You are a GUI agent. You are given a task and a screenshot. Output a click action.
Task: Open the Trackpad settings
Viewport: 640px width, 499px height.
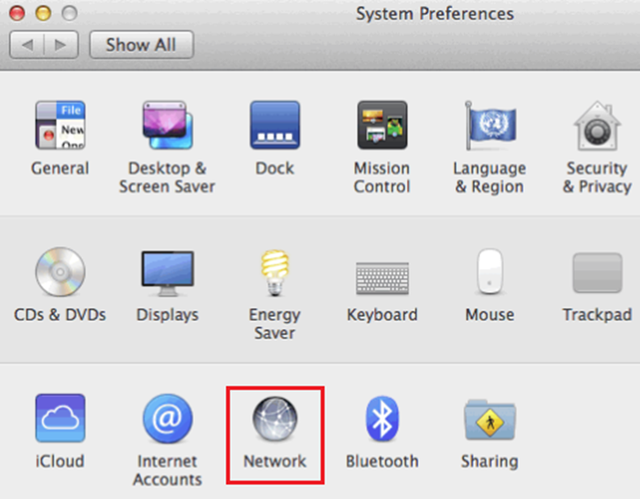tap(597, 274)
